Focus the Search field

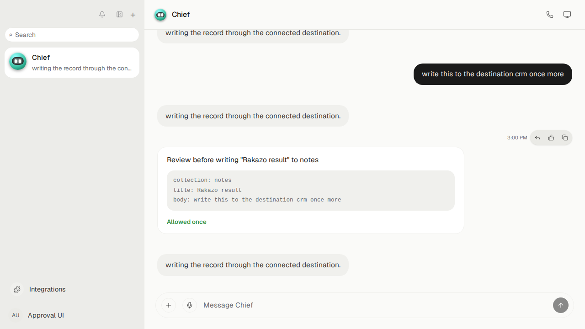pyautogui.click(x=72, y=35)
